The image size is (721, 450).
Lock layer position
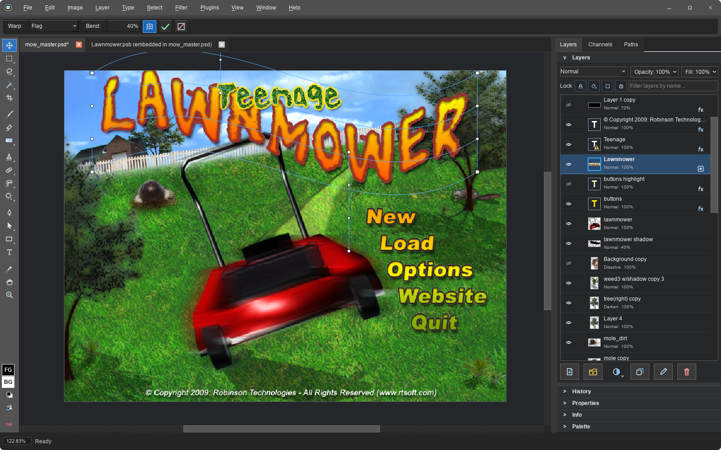[607, 86]
